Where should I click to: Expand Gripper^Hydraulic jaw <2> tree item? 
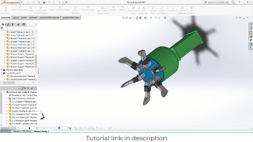click(4, 38)
